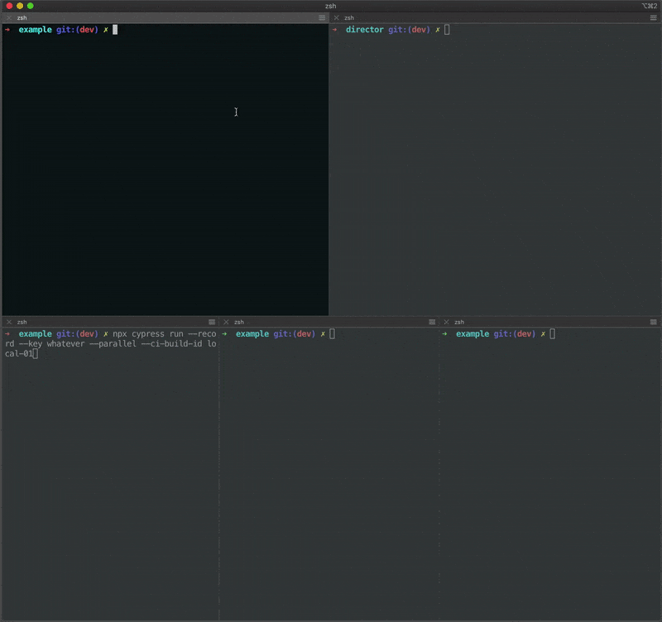
Task: Click the 'npx cypress run' command text
Action: point(148,334)
